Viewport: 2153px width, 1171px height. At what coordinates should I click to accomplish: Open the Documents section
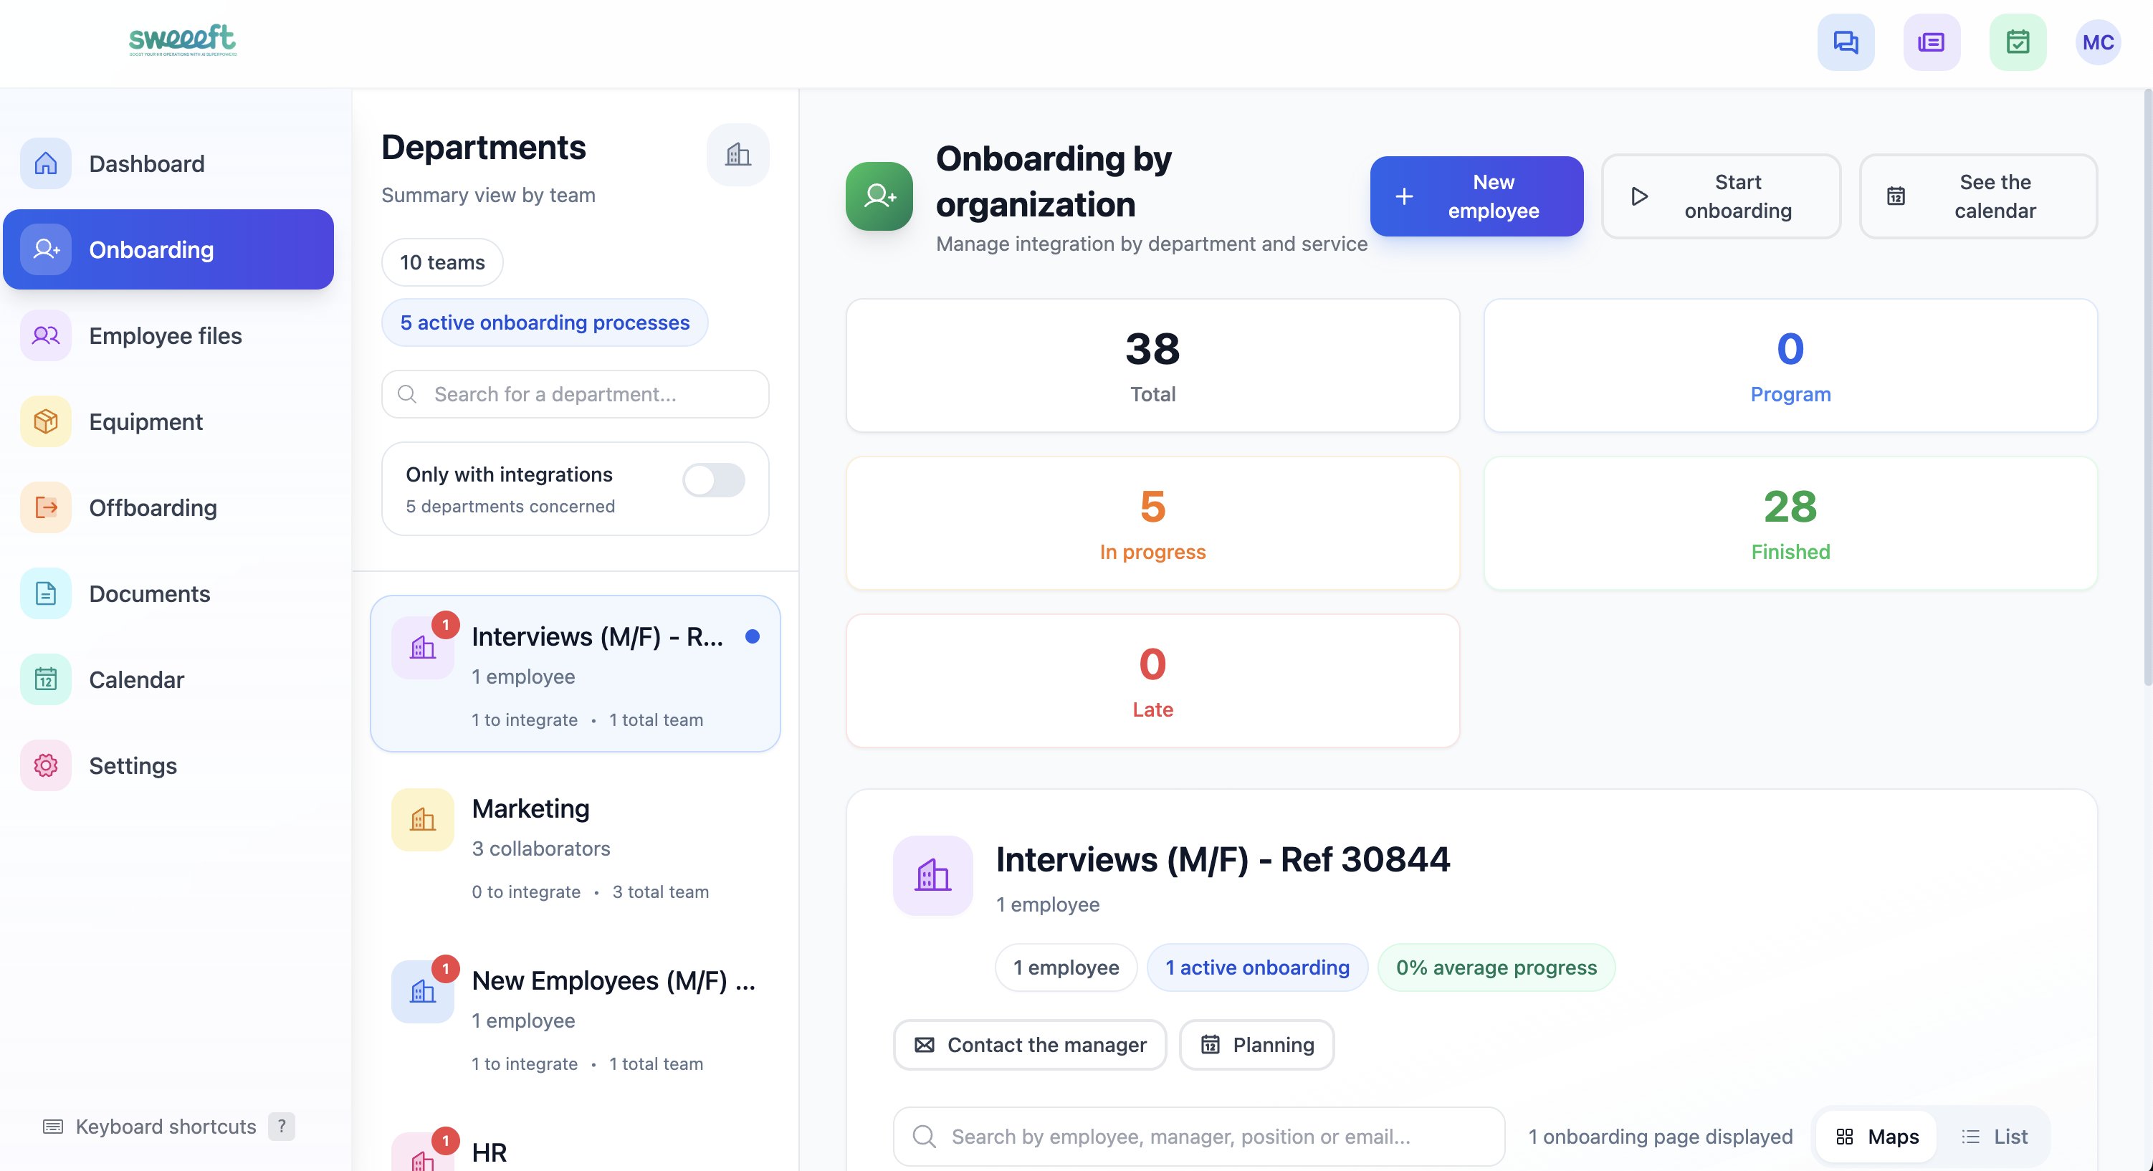pyautogui.click(x=150, y=593)
